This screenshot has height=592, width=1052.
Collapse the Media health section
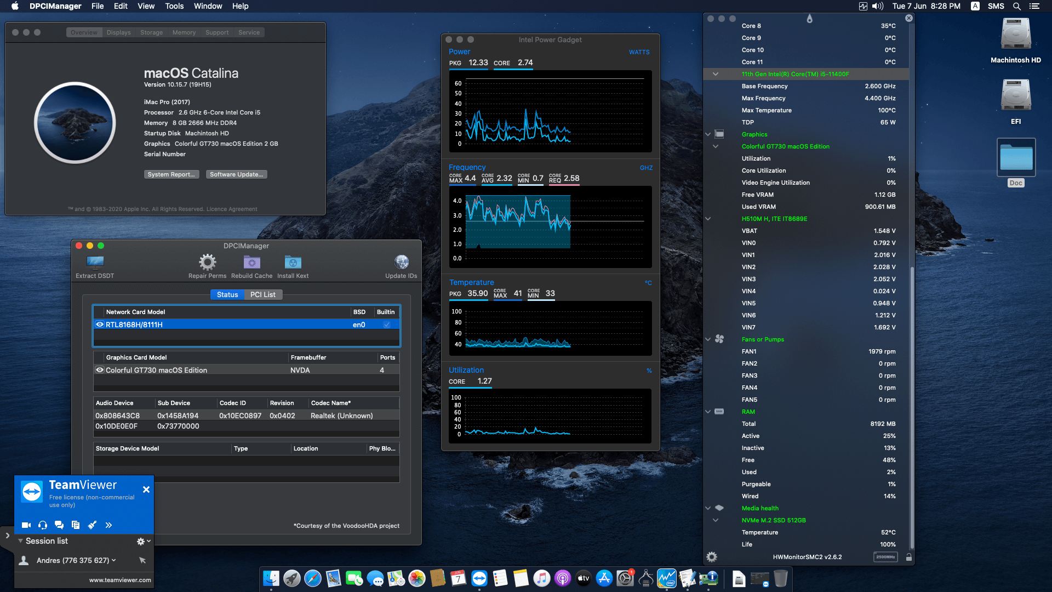[707, 508]
